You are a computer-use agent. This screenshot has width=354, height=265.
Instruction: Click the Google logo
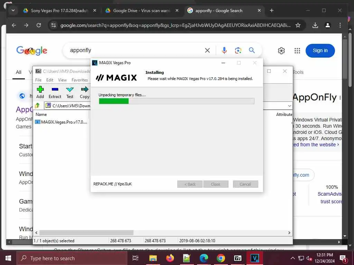point(32,51)
